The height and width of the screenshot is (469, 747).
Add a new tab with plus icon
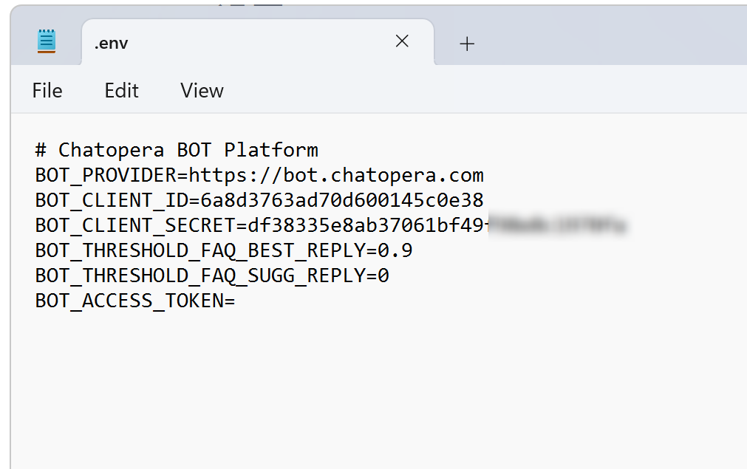tap(467, 44)
